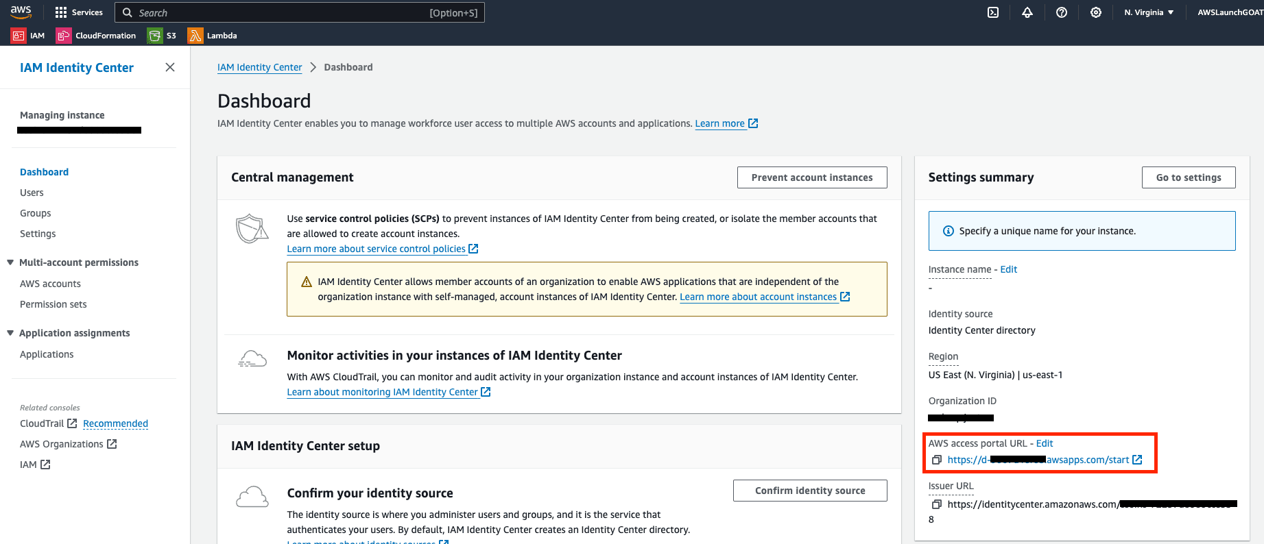
Task: Collapse the Application assignments section
Action: [10, 332]
